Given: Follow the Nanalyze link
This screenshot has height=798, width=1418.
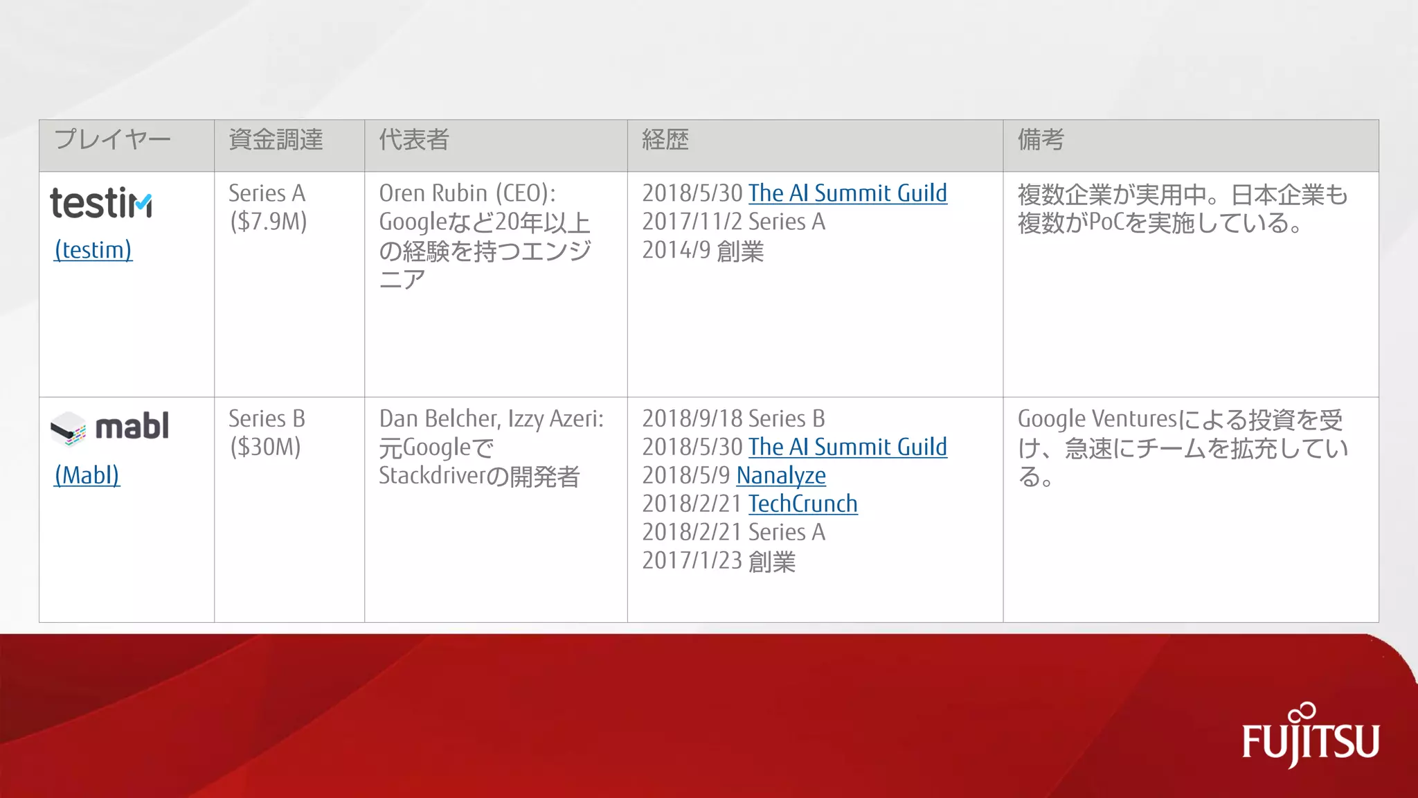Looking at the screenshot, I should click(781, 476).
